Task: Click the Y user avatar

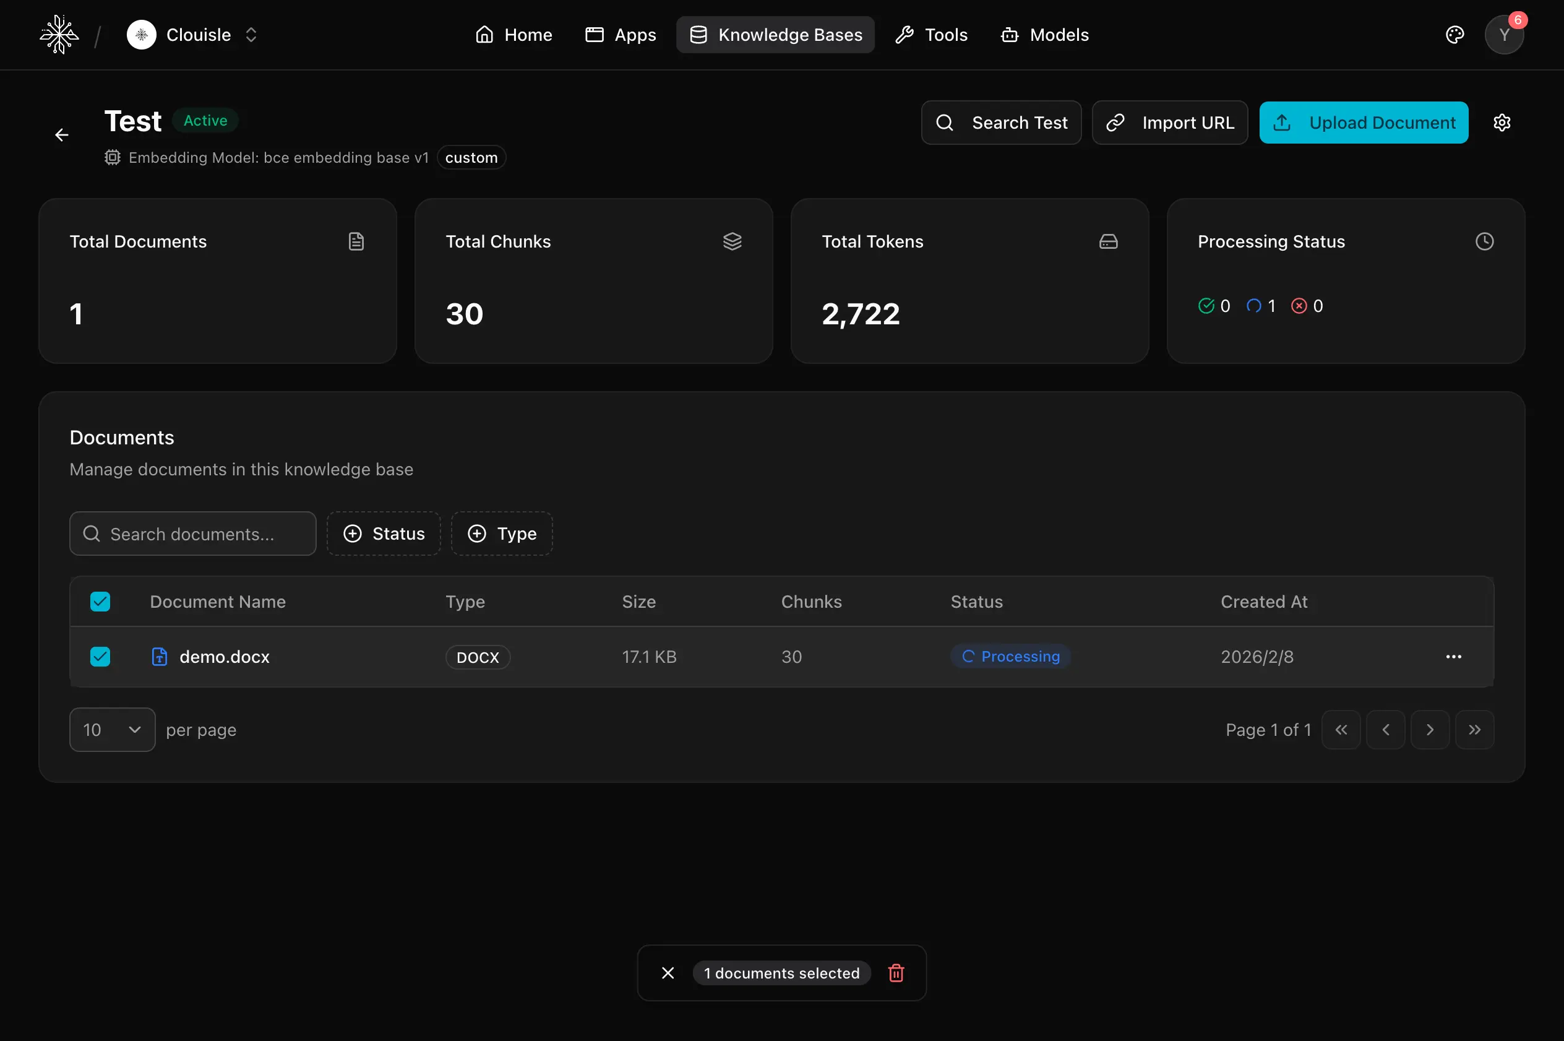Action: click(1503, 35)
